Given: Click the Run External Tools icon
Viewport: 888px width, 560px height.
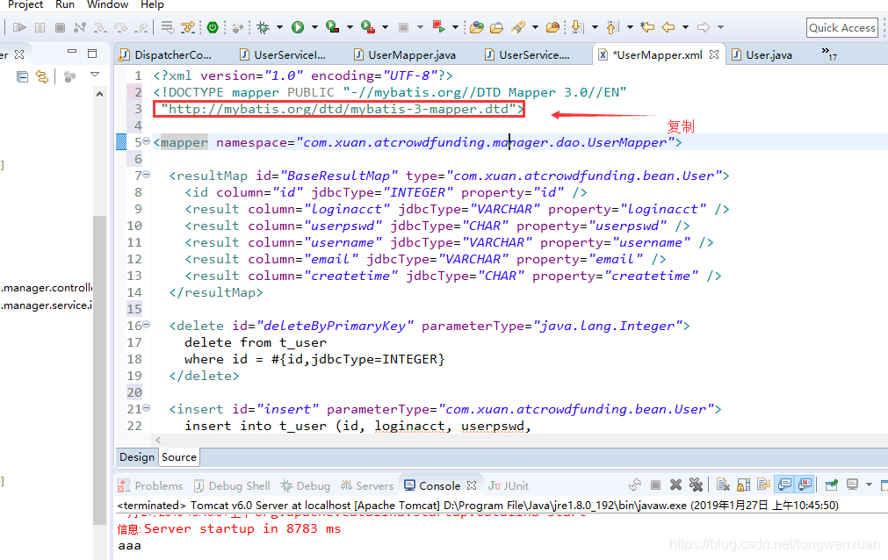Looking at the screenshot, I should click(368, 27).
